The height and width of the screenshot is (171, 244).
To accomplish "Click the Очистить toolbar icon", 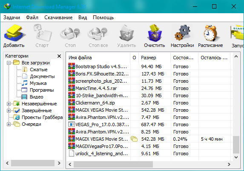I will click(155, 33).
